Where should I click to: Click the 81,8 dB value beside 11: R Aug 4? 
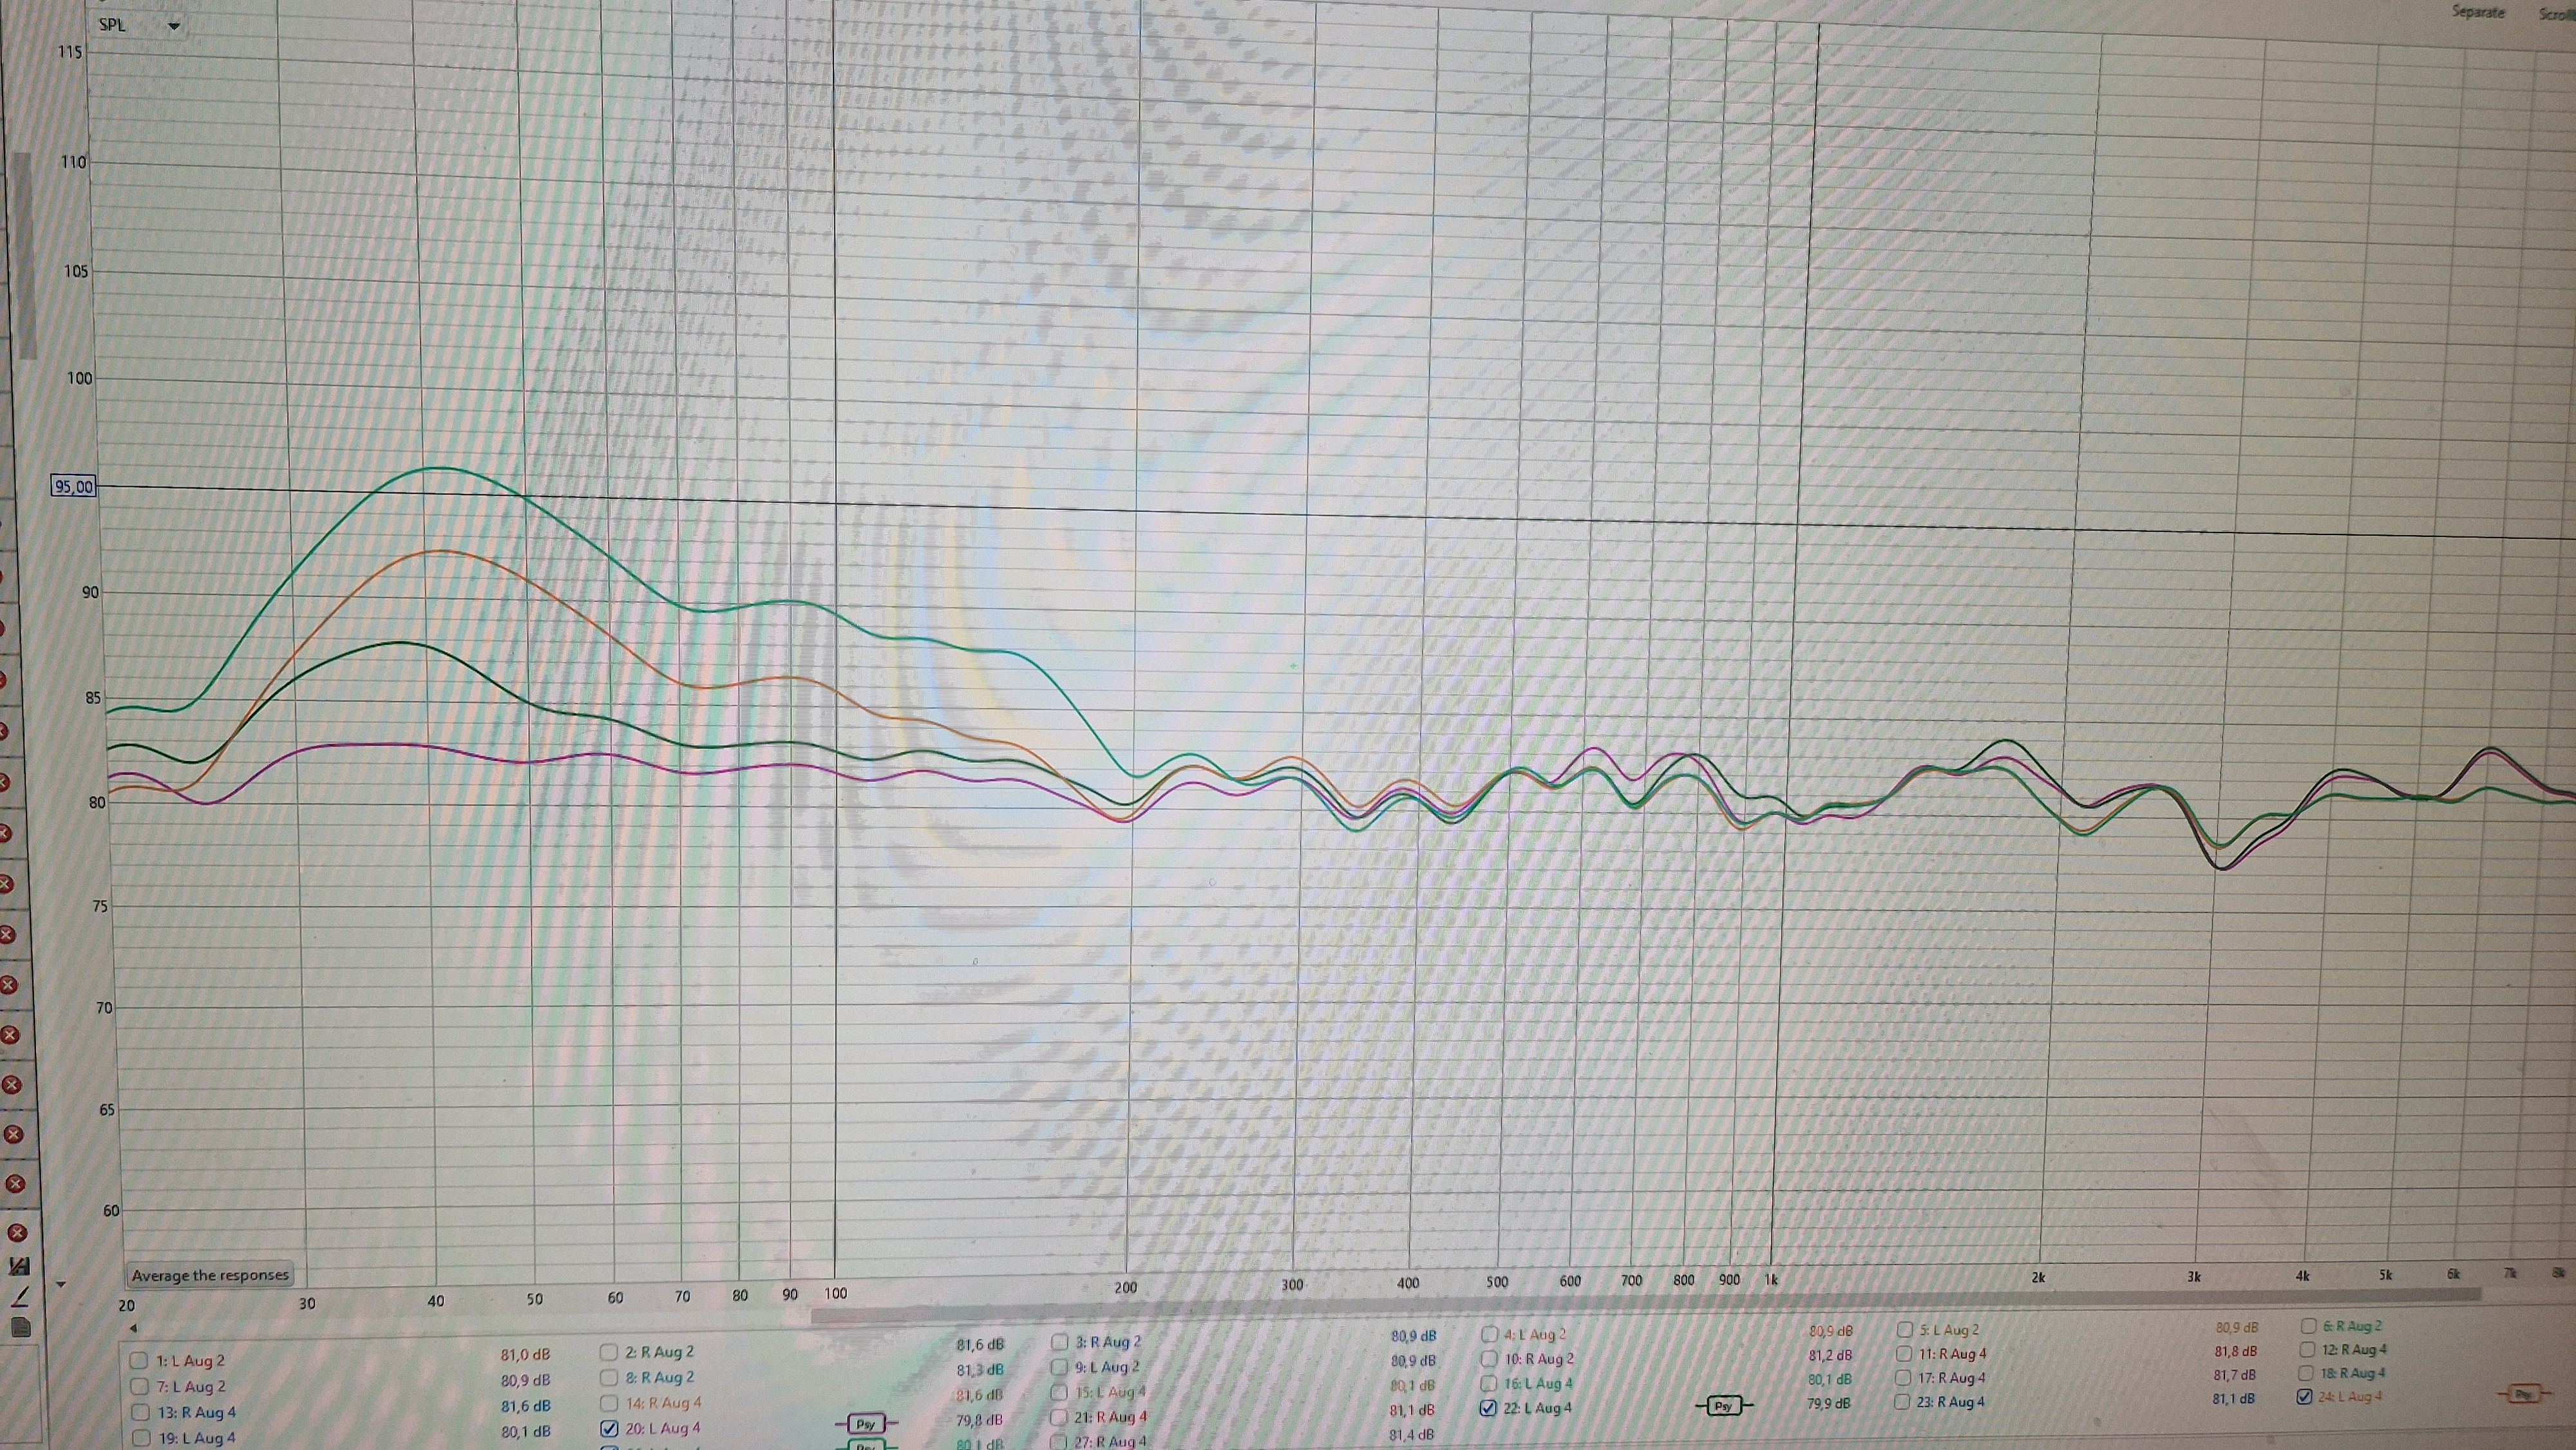2235,1351
